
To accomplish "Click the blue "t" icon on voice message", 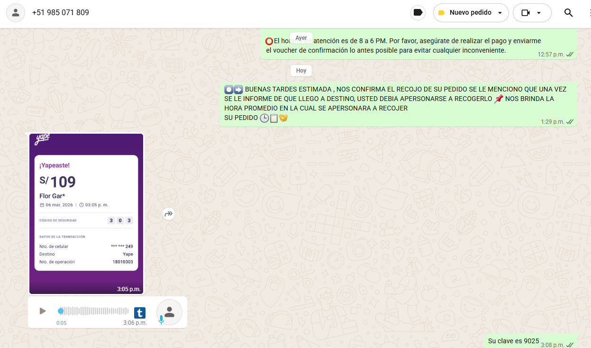I will [x=139, y=312].
